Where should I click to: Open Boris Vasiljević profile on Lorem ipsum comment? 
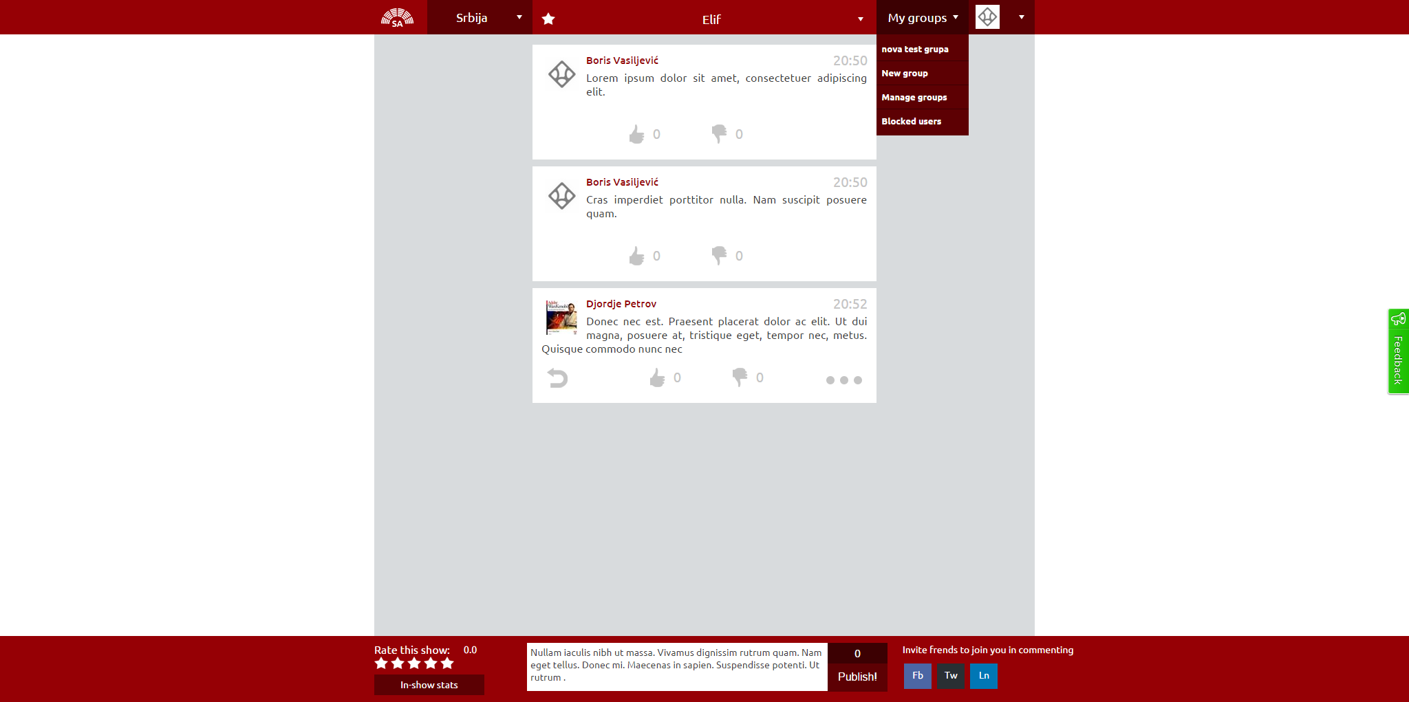click(x=622, y=61)
